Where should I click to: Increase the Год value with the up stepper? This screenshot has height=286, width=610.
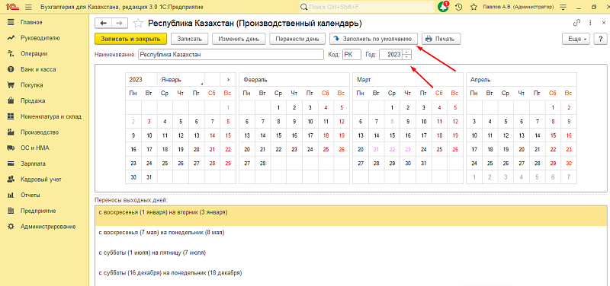coord(406,52)
